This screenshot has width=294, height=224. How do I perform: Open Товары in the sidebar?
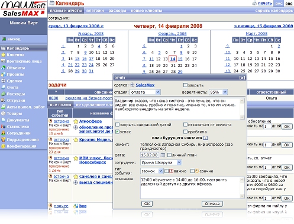(x=14, y=113)
